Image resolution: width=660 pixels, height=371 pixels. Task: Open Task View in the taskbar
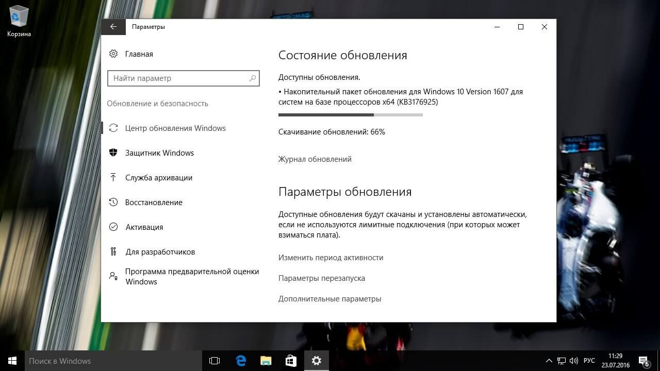click(214, 361)
